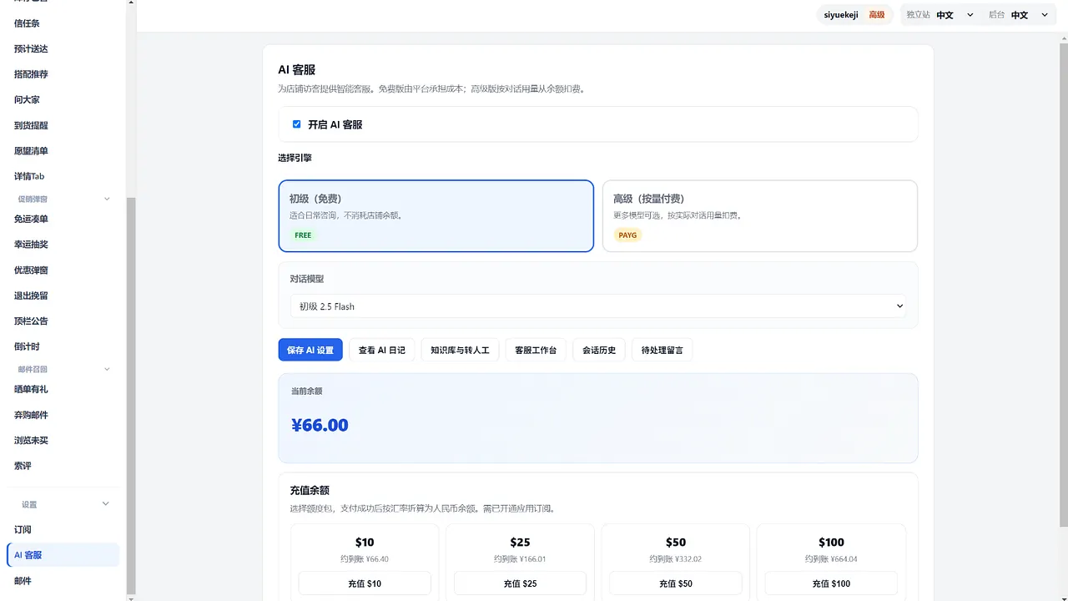The width and height of the screenshot is (1068, 601).
Task: Open 幸运抽奖 in the sidebar
Action: pos(63,245)
